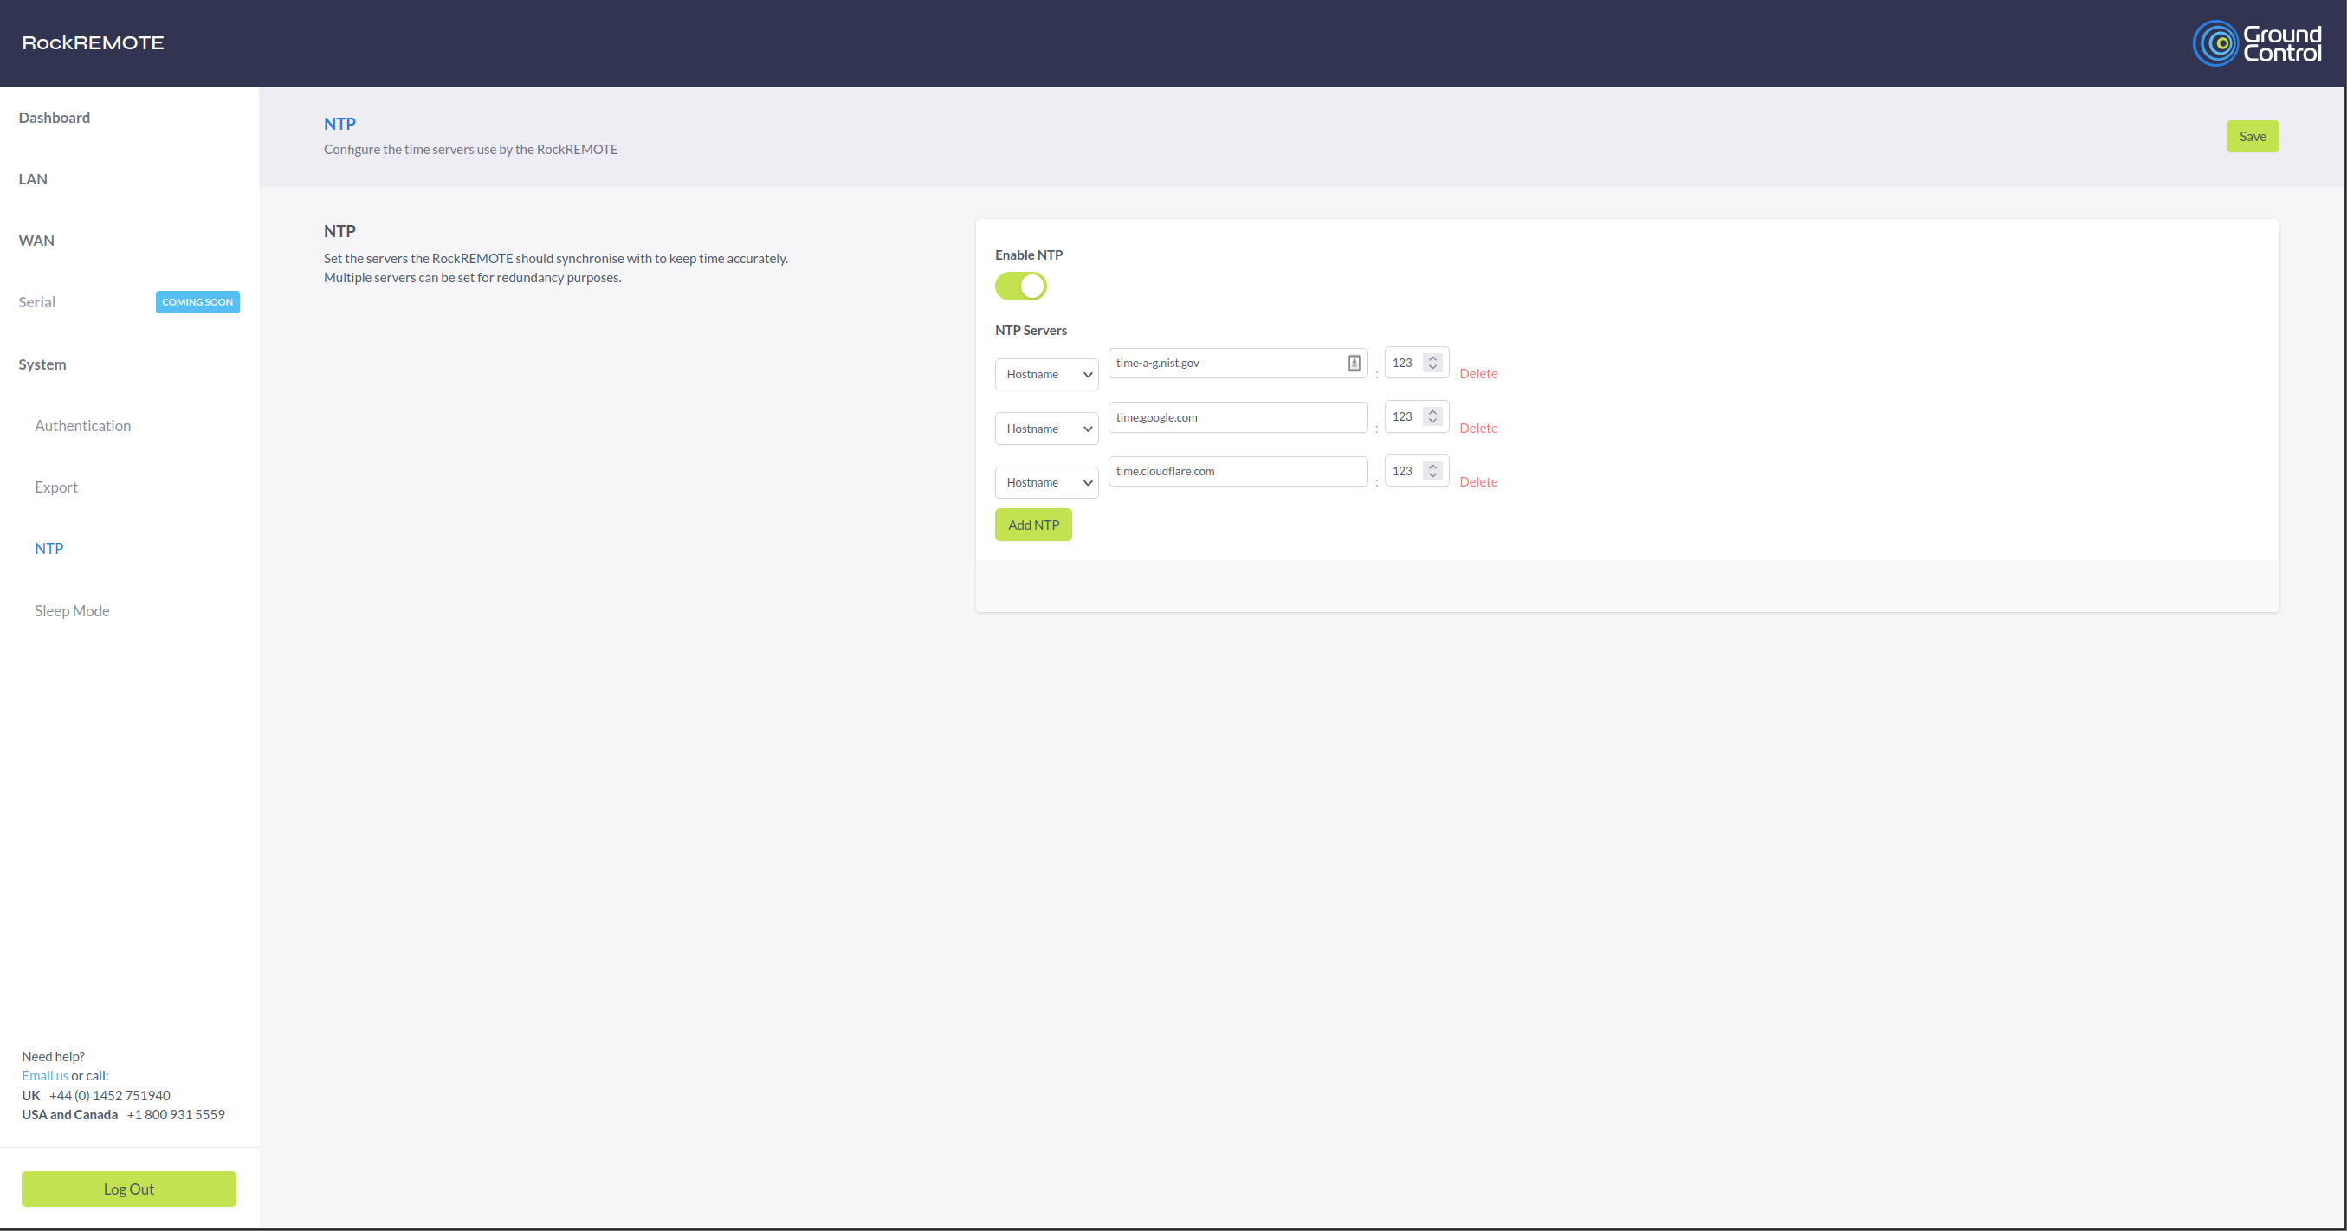The height and width of the screenshot is (1231, 2347).
Task: Expand the System menu section
Action: coord(42,364)
